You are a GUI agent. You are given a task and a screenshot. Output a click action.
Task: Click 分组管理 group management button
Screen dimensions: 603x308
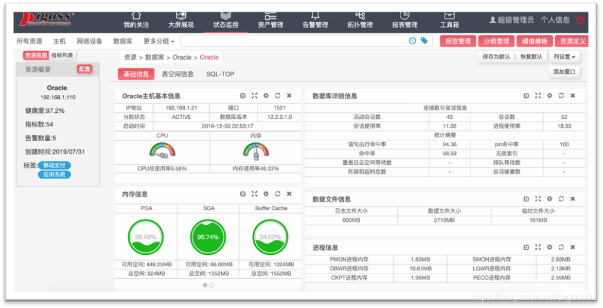[497, 41]
